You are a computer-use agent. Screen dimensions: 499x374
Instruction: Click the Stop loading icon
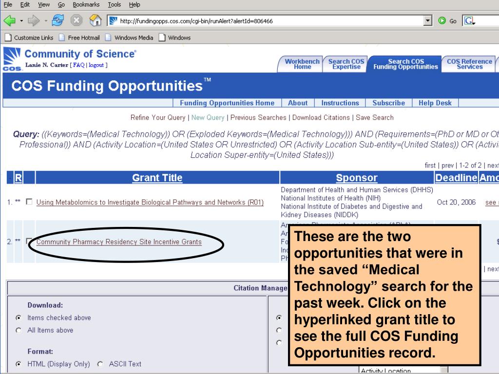(x=77, y=20)
